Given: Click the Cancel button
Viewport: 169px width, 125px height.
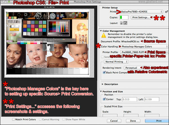Looking at the screenshot, I should click(x=114, y=121).
